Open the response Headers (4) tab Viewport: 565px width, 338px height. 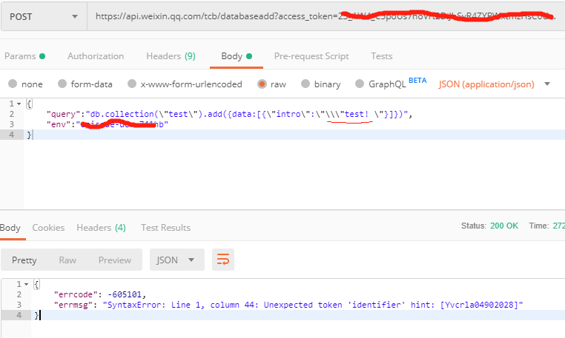tap(101, 228)
